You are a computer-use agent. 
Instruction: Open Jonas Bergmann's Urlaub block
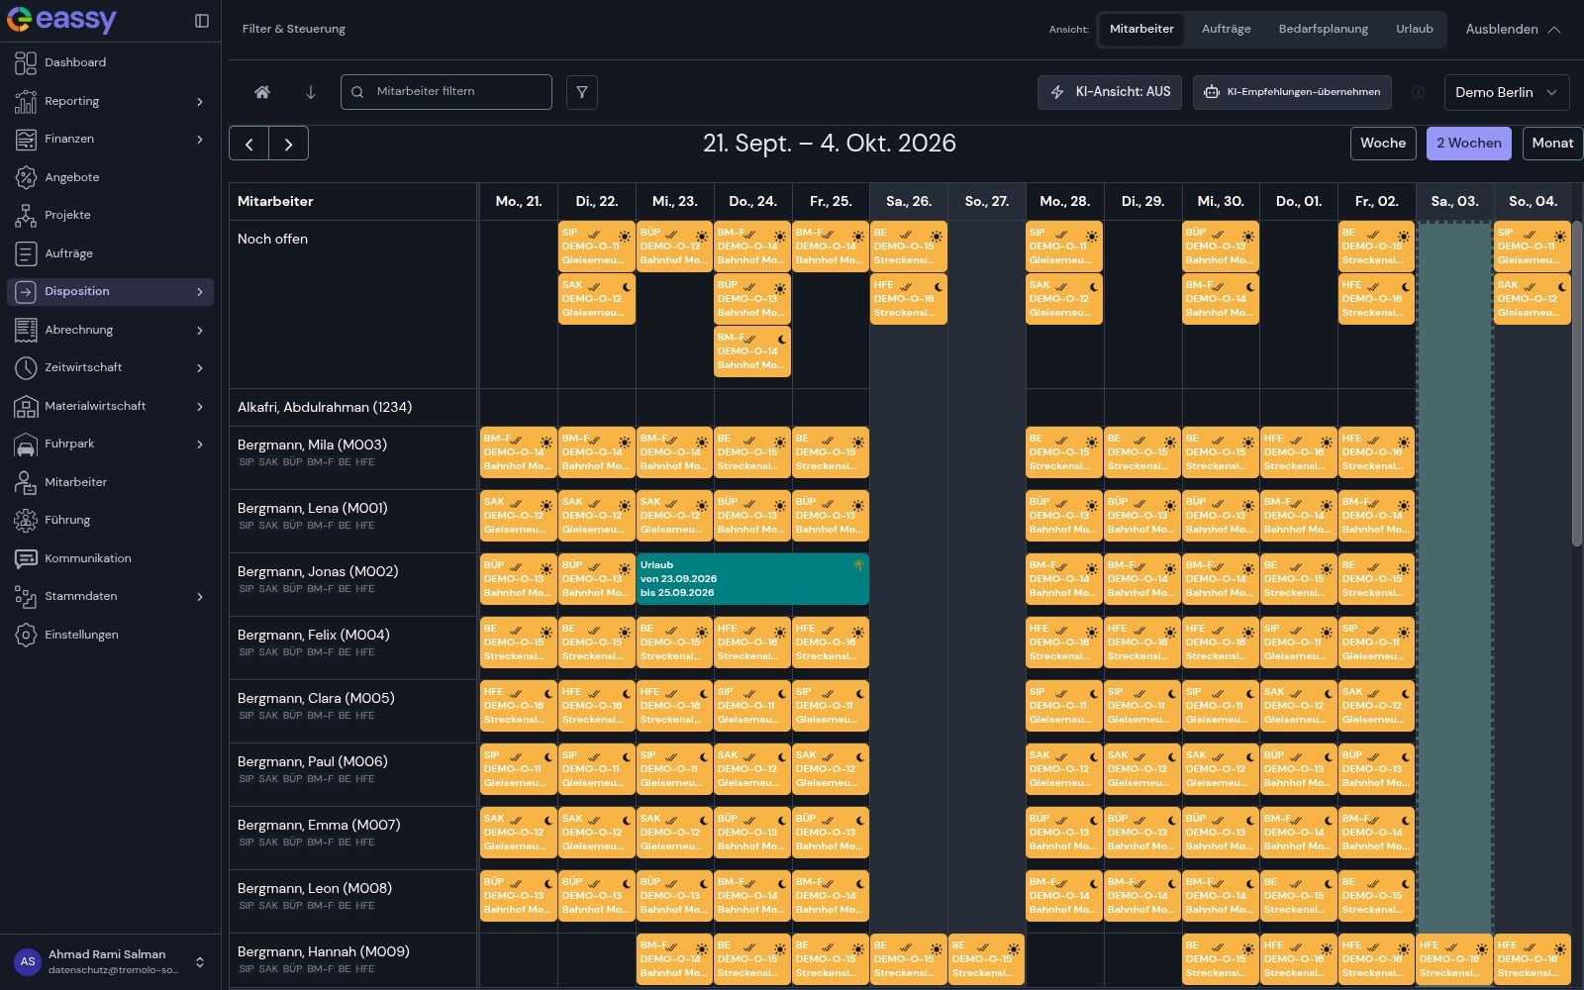752,579
